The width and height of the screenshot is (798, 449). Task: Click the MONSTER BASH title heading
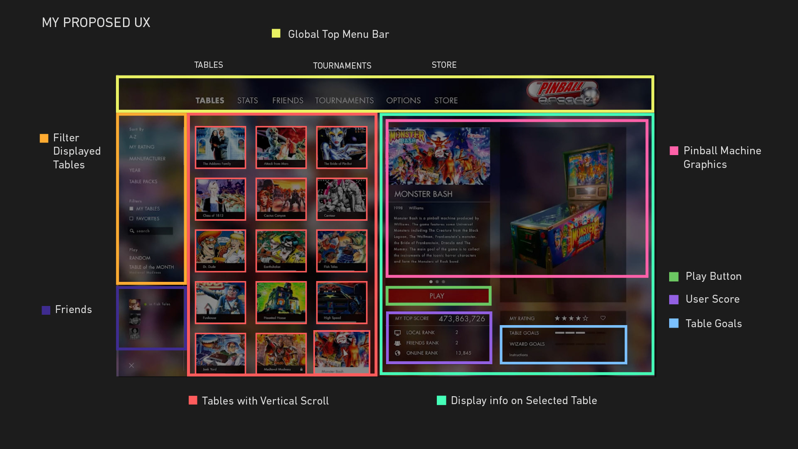click(423, 194)
